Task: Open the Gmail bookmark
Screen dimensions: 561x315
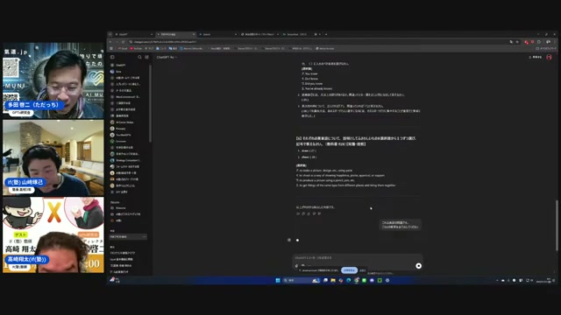Action: pyautogui.click(x=123, y=48)
